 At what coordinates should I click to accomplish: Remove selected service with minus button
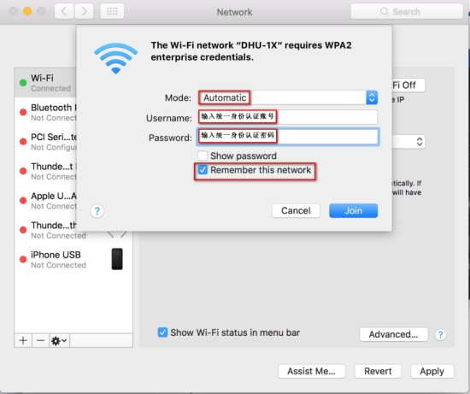pos(40,340)
